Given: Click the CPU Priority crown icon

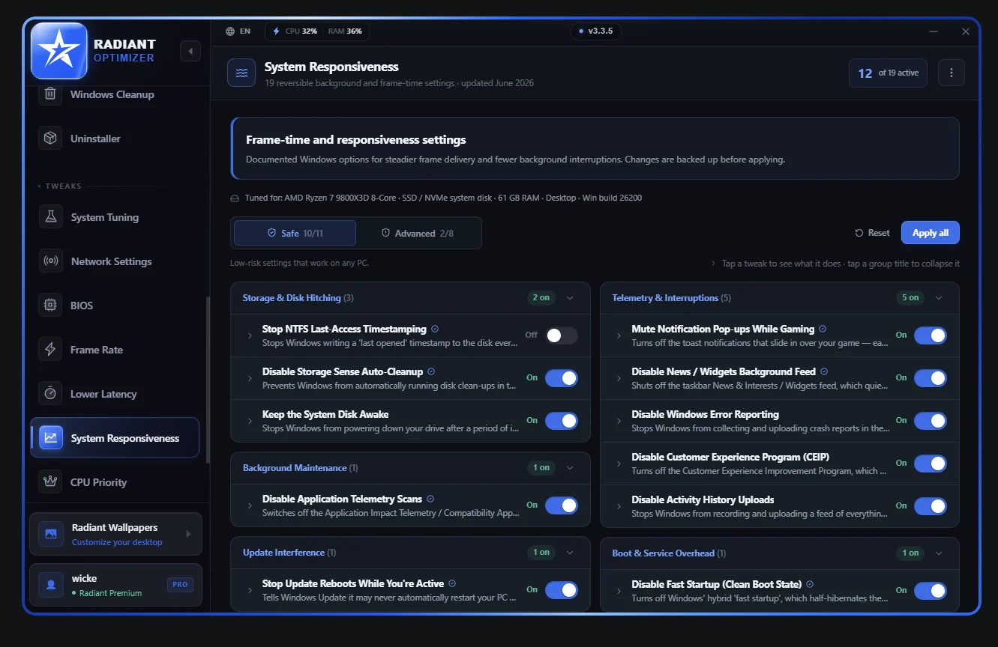Looking at the screenshot, I should pos(50,482).
